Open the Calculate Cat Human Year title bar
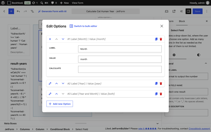The width and height of the screenshot is (211, 132). (x=105, y=11)
